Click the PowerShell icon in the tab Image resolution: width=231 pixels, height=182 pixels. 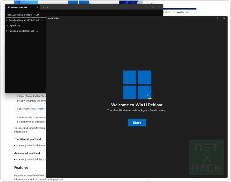(9, 7)
